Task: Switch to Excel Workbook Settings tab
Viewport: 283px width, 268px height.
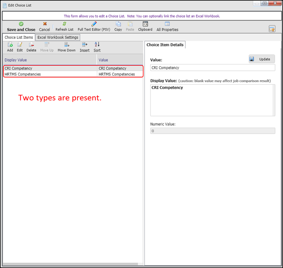Action: click(x=58, y=37)
